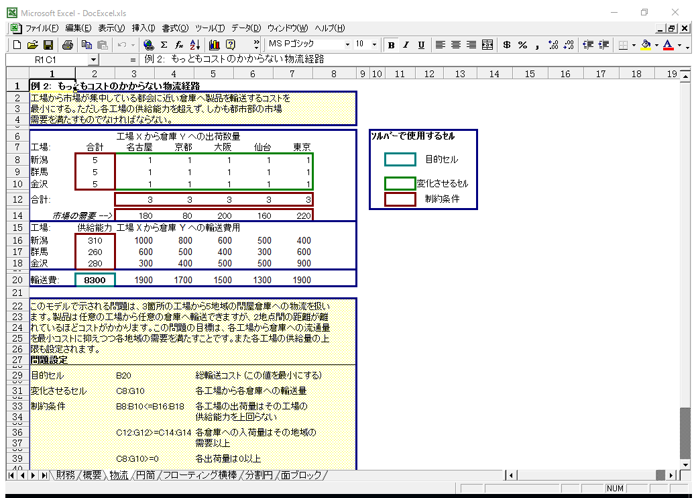Launch the Chart Wizard icon

tap(215, 45)
